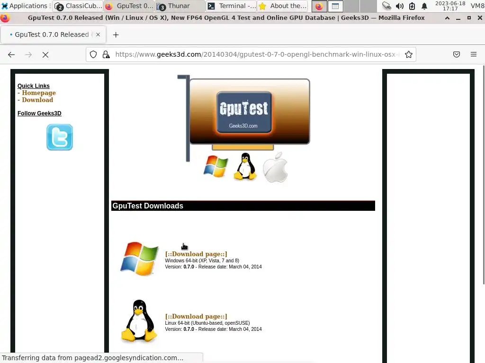This screenshot has width=485, height=363.
Task: Click the large Tux penguin in downloads
Action: 139,321
